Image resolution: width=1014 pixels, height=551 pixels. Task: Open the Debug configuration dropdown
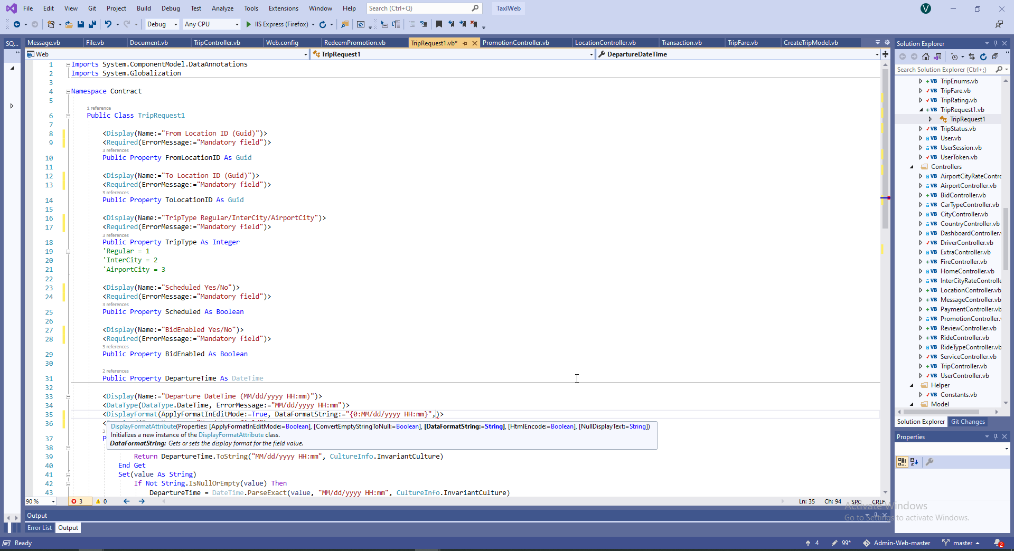click(162, 24)
